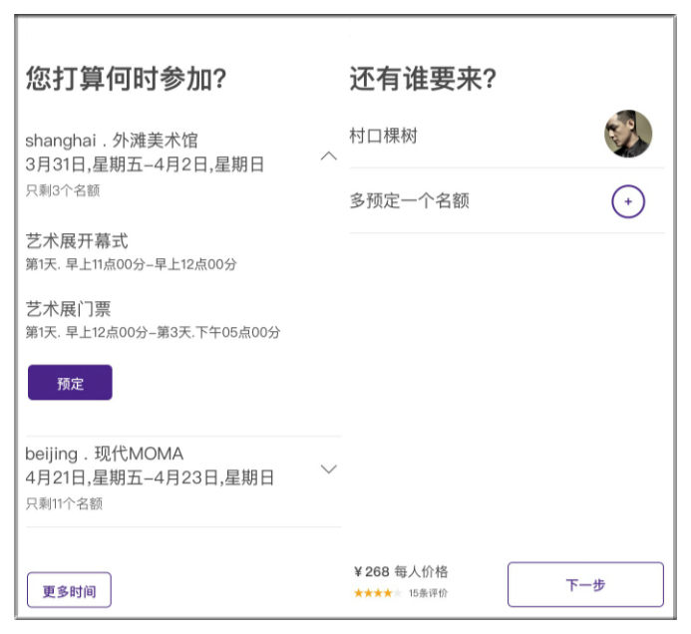Viewport: 691px width, 634px height.
Task: Collapse the Shanghai 外滩美术馆 session chevron
Action: [329, 156]
